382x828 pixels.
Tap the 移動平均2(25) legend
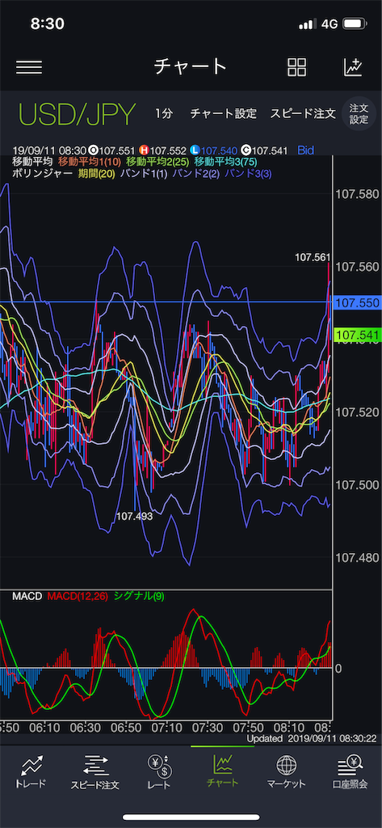pyautogui.click(x=157, y=162)
